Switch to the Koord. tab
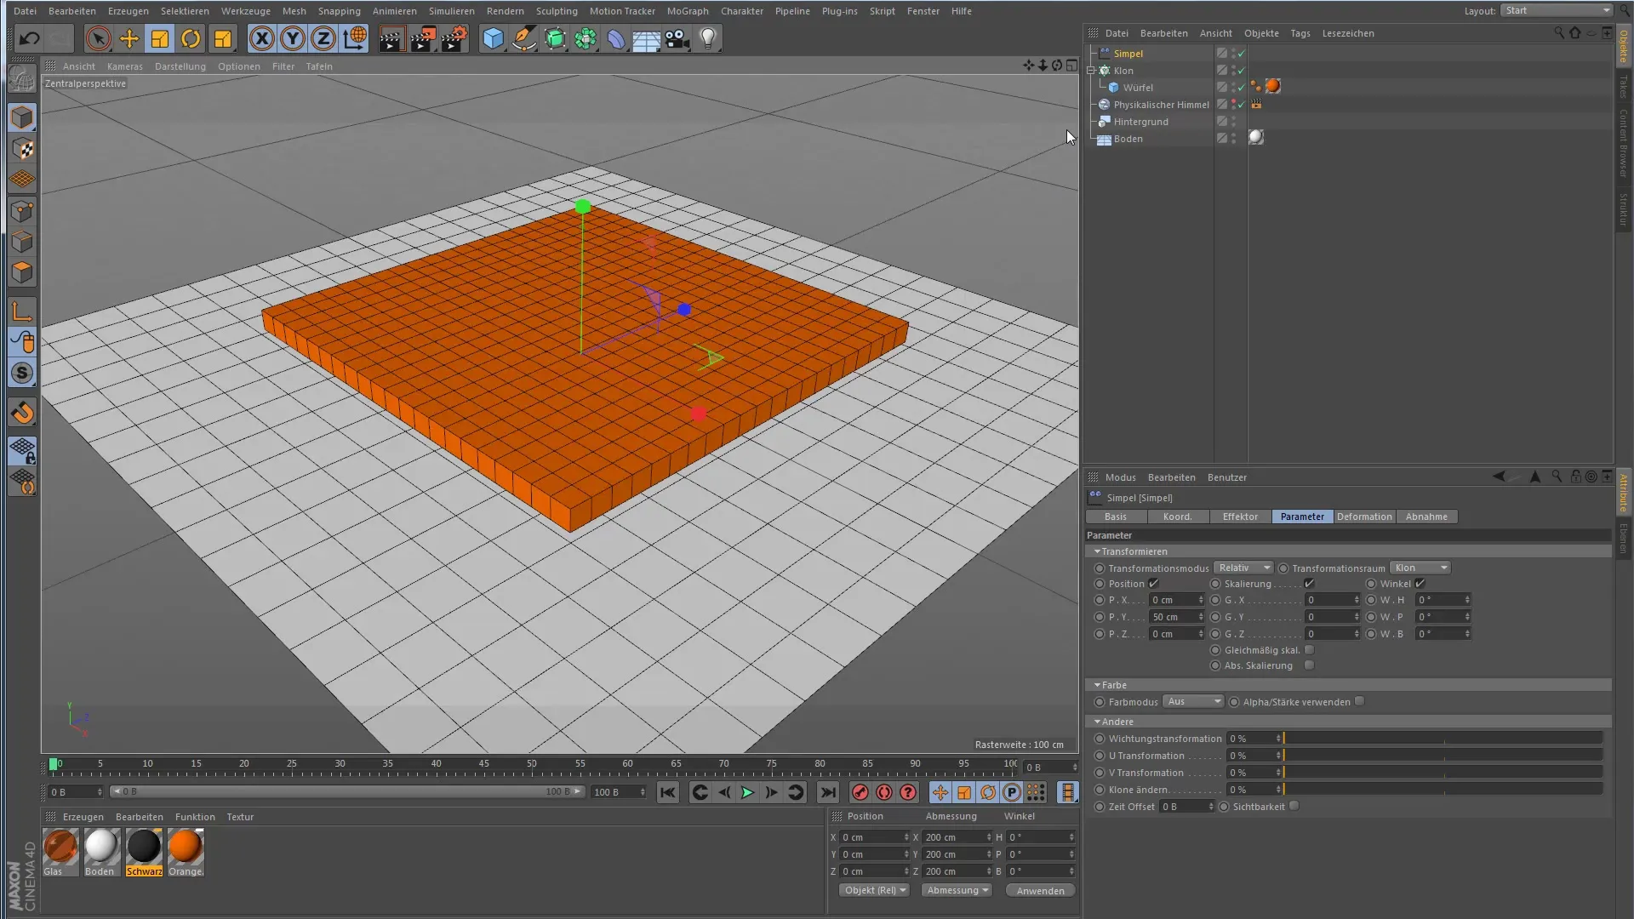The height and width of the screenshot is (919, 1634). pyautogui.click(x=1178, y=517)
